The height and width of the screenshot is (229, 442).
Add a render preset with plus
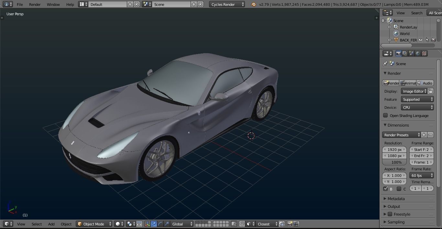tap(424, 135)
